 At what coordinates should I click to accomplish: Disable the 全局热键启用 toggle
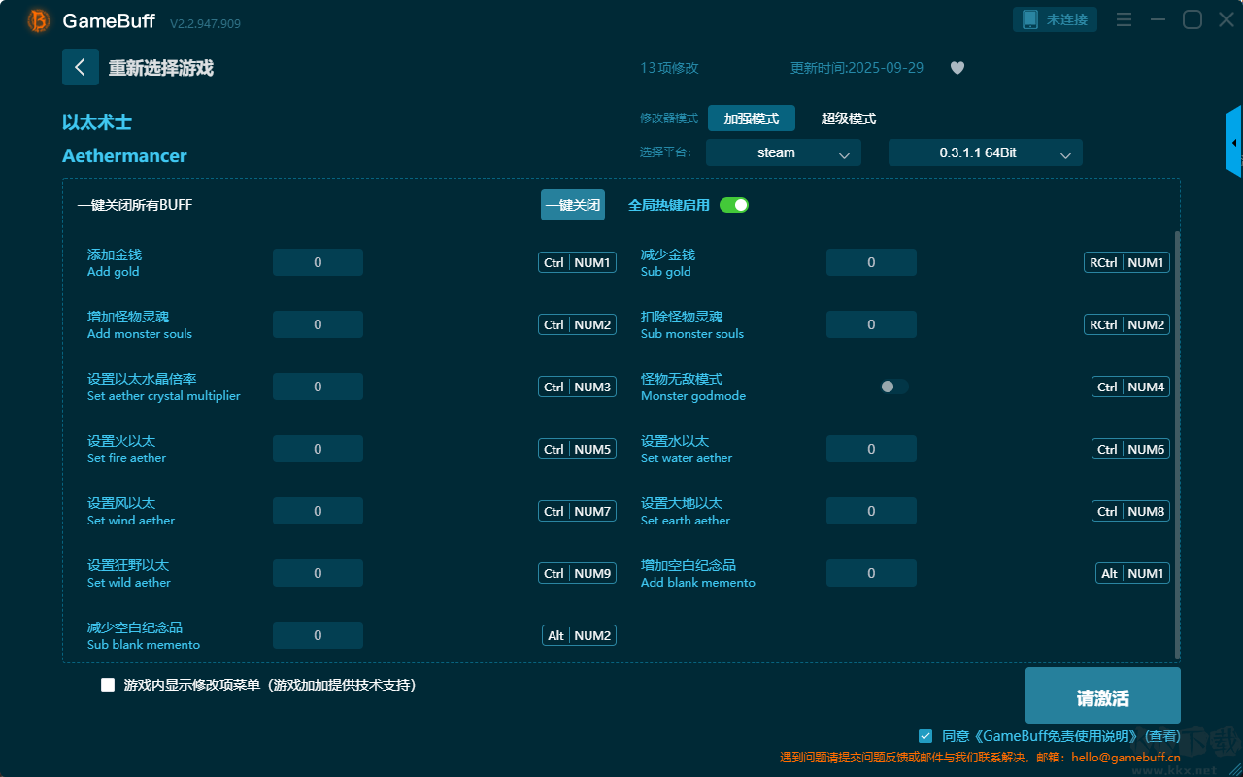(733, 205)
